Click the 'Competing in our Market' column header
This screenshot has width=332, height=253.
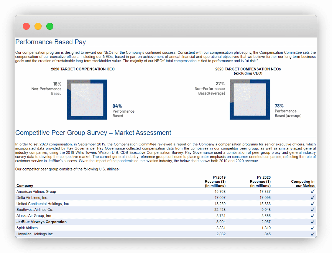pyautogui.click(x=303, y=183)
